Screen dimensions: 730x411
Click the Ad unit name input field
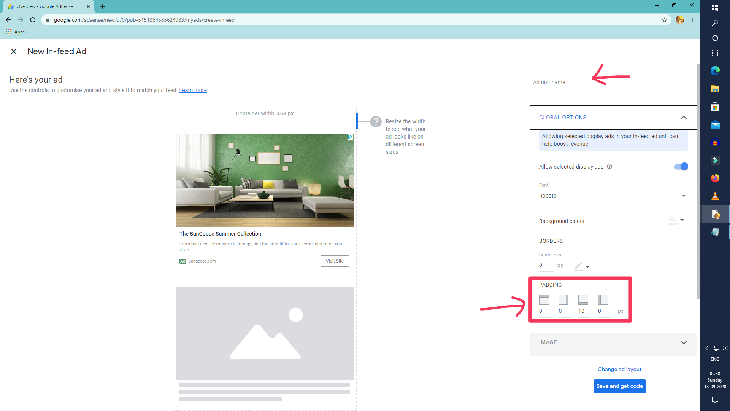pyautogui.click(x=566, y=82)
